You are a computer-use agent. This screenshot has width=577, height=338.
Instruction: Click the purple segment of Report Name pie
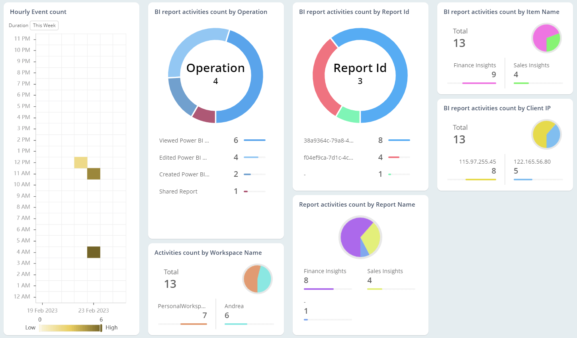[352, 235]
